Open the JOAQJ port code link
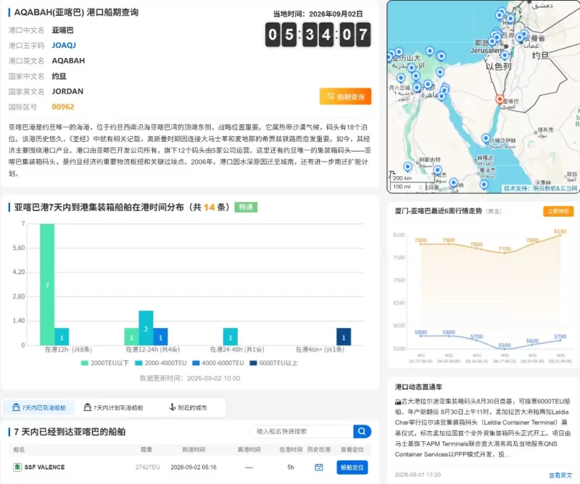 pos(64,45)
